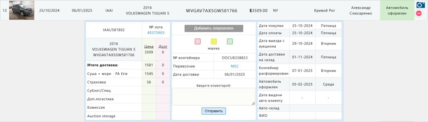Select the green marker swatch

(x=230, y=41)
